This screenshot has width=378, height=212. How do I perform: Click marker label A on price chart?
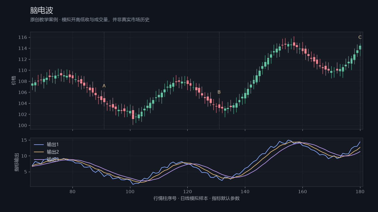pos(104,86)
